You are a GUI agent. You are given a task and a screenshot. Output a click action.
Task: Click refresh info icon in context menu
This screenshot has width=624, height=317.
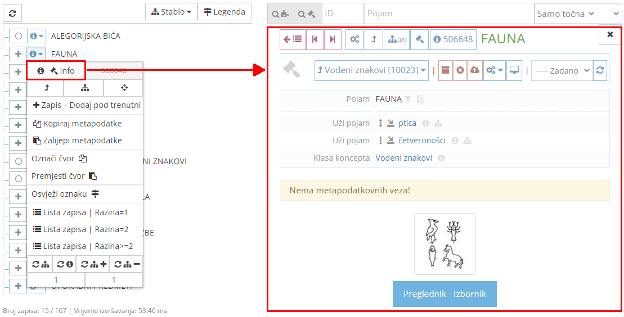point(65,264)
